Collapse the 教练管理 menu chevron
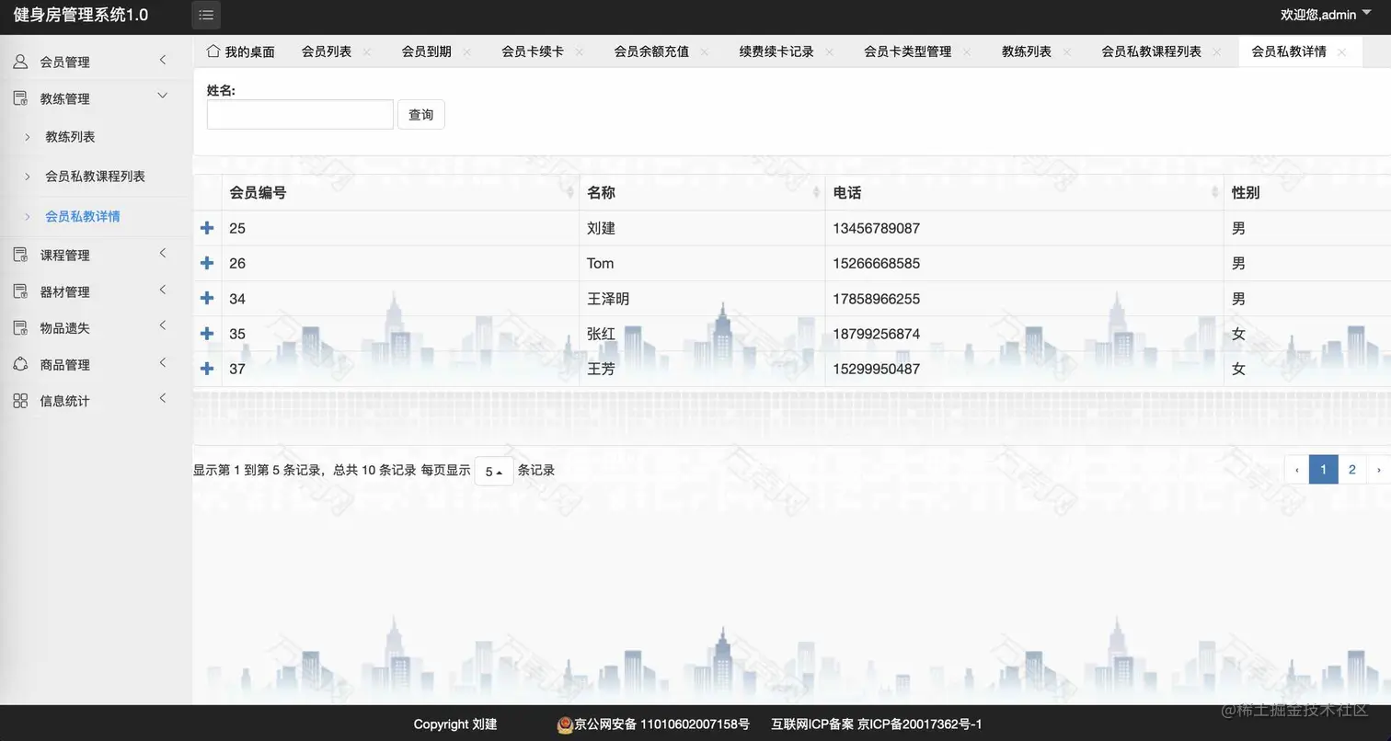Viewport: 1391px width, 741px height. [x=163, y=96]
